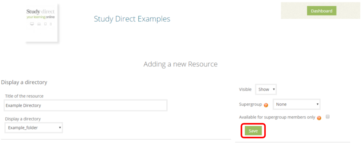Image resolution: width=361 pixels, height=149 pixels.
Task: Enable Available for supergroup members only checkbox
Action: (x=328, y=117)
